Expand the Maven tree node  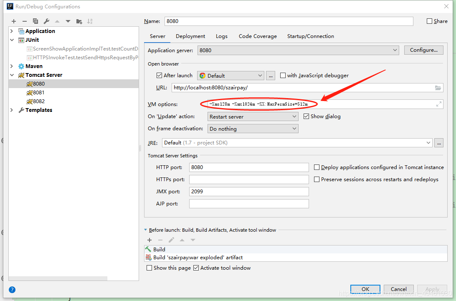(x=12, y=66)
